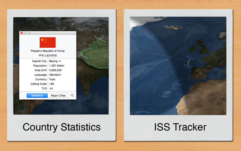Screen dimensions: 241x151
Task: Click the "People's Republic of China" title
Action: click(x=48, y=51)
